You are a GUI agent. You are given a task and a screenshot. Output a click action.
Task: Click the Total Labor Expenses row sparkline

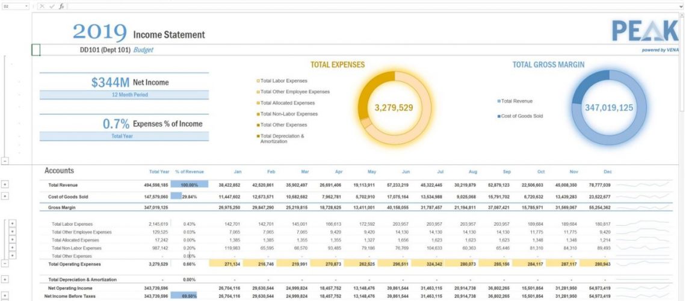(643, 223)
